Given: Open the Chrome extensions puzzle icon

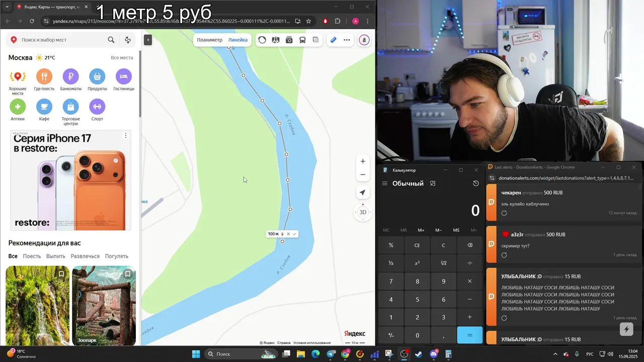Looking at the screenshot, I should [338, 21].
